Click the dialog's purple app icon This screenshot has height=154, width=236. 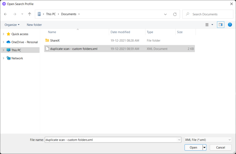[x=4, y=4]
